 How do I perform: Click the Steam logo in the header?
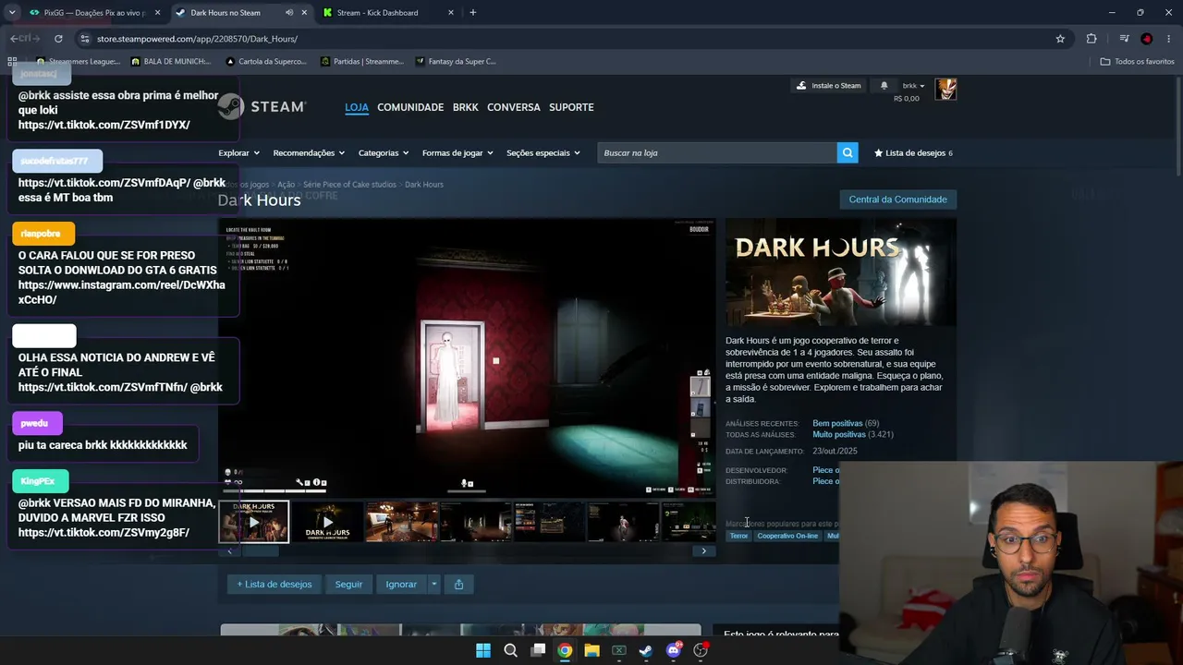coord(263,107)
